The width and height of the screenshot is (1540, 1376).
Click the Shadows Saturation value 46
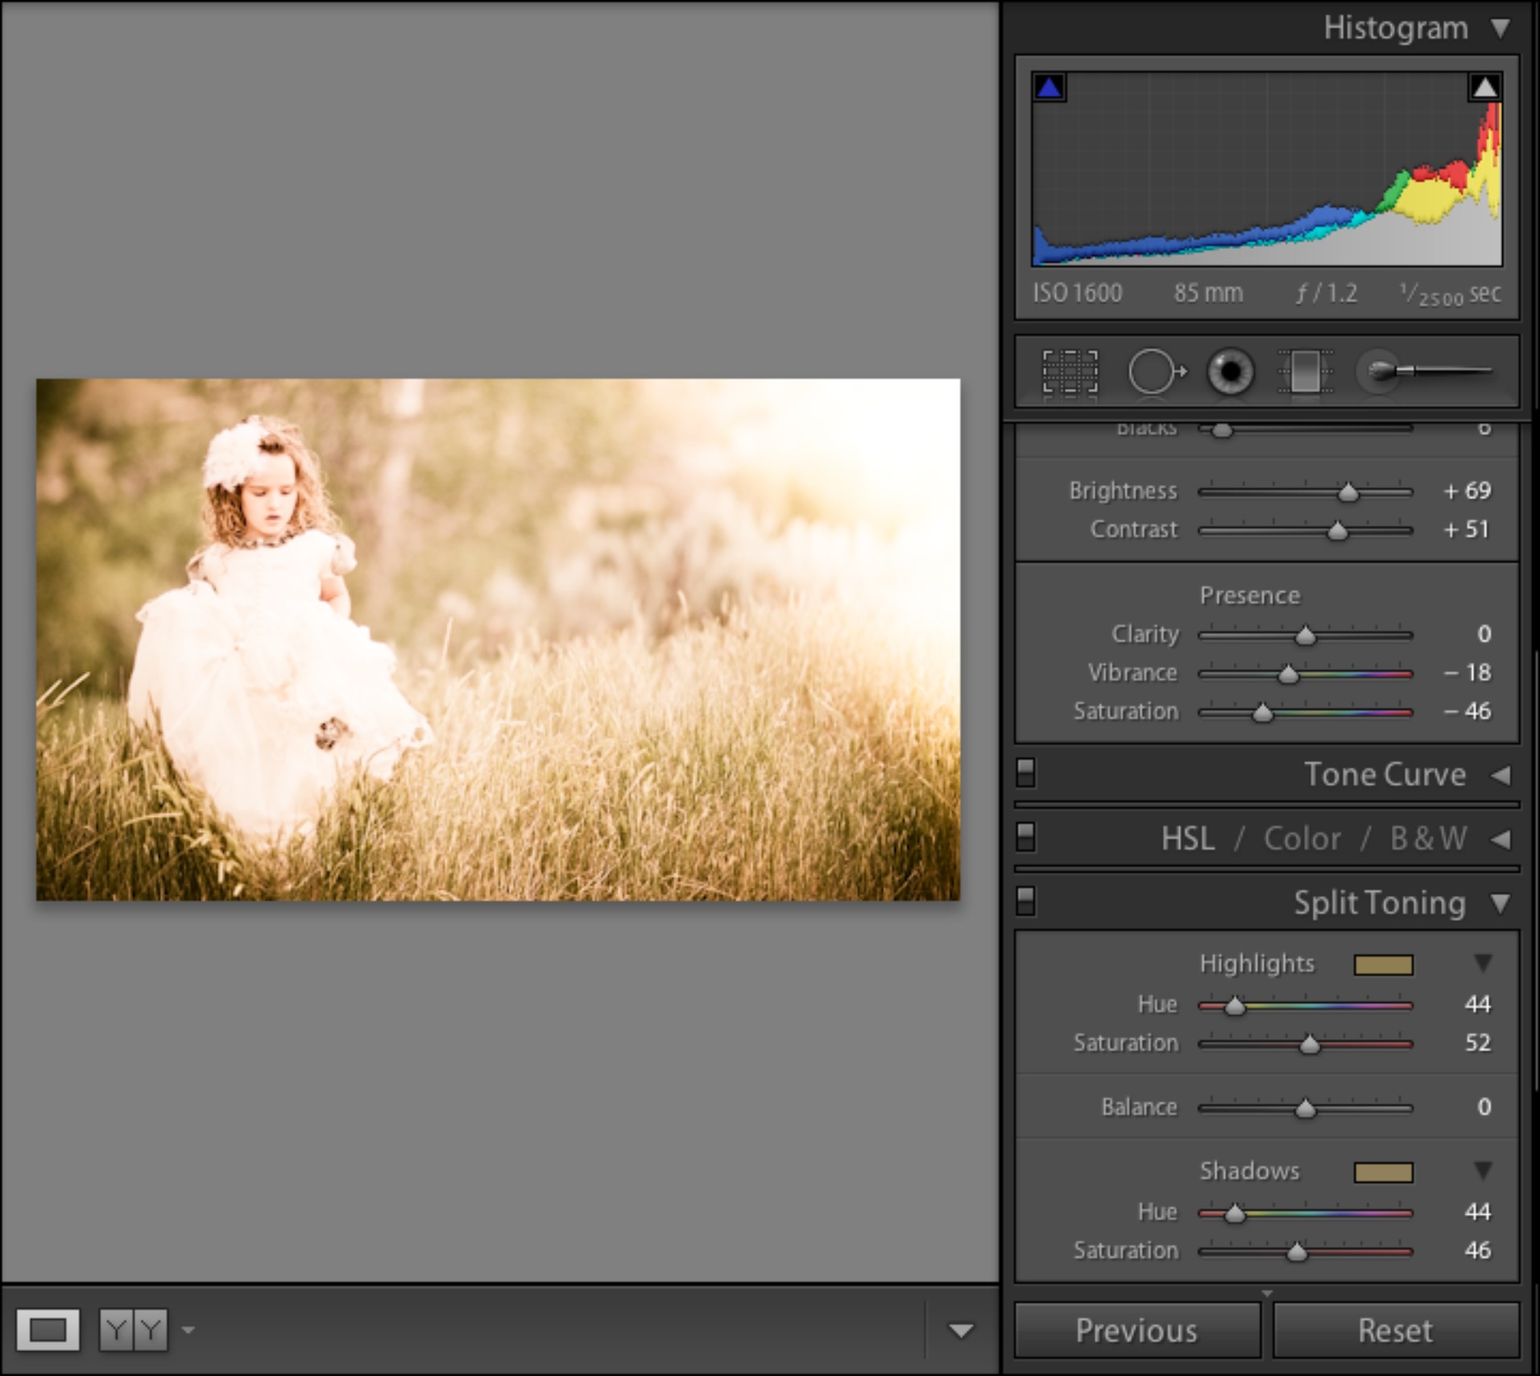[x=1477, y=1250]
